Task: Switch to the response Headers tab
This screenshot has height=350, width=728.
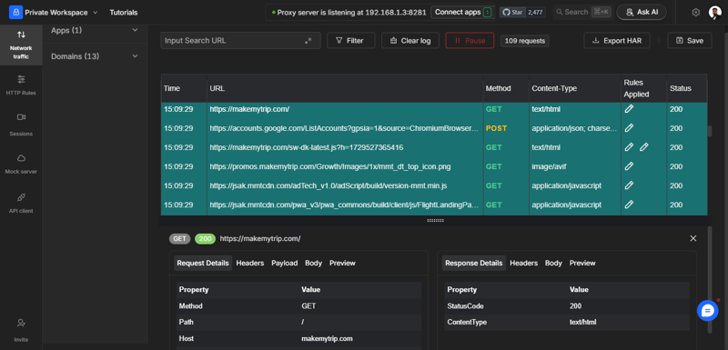Action: coord(524,263)
